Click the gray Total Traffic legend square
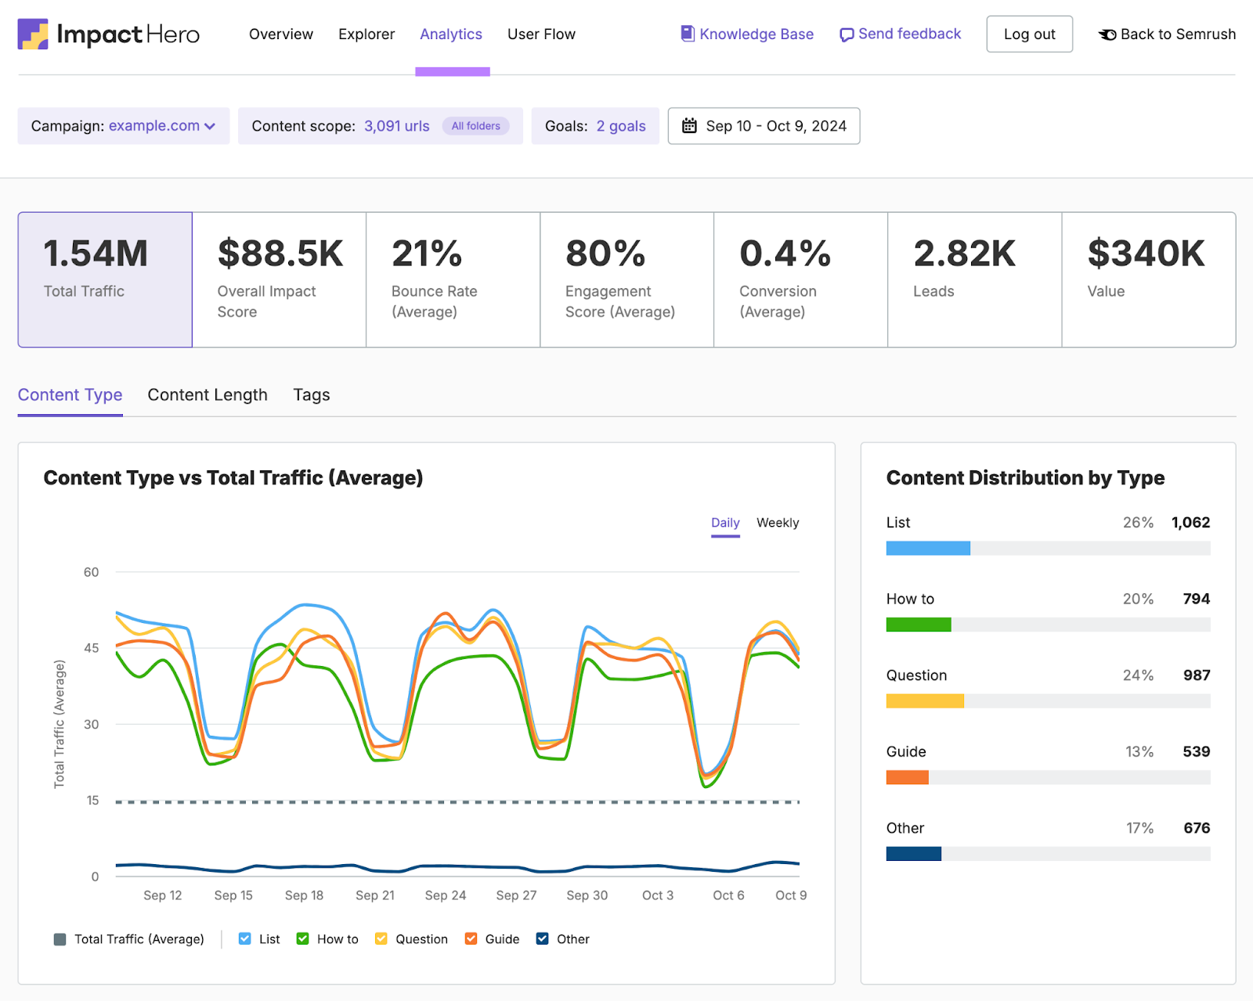Image resolution: width=1253 pixels, height=1001 pixels. (60, 938)
